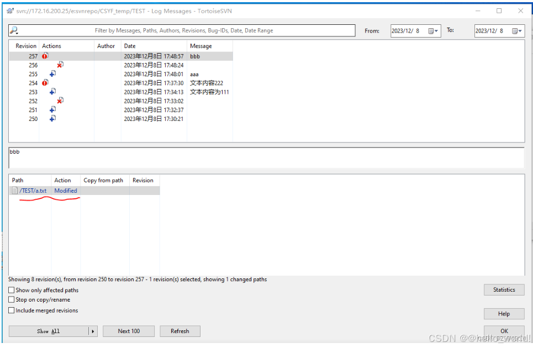Click the Copy from path column header
533x348 pixels.
click(105, 180)
